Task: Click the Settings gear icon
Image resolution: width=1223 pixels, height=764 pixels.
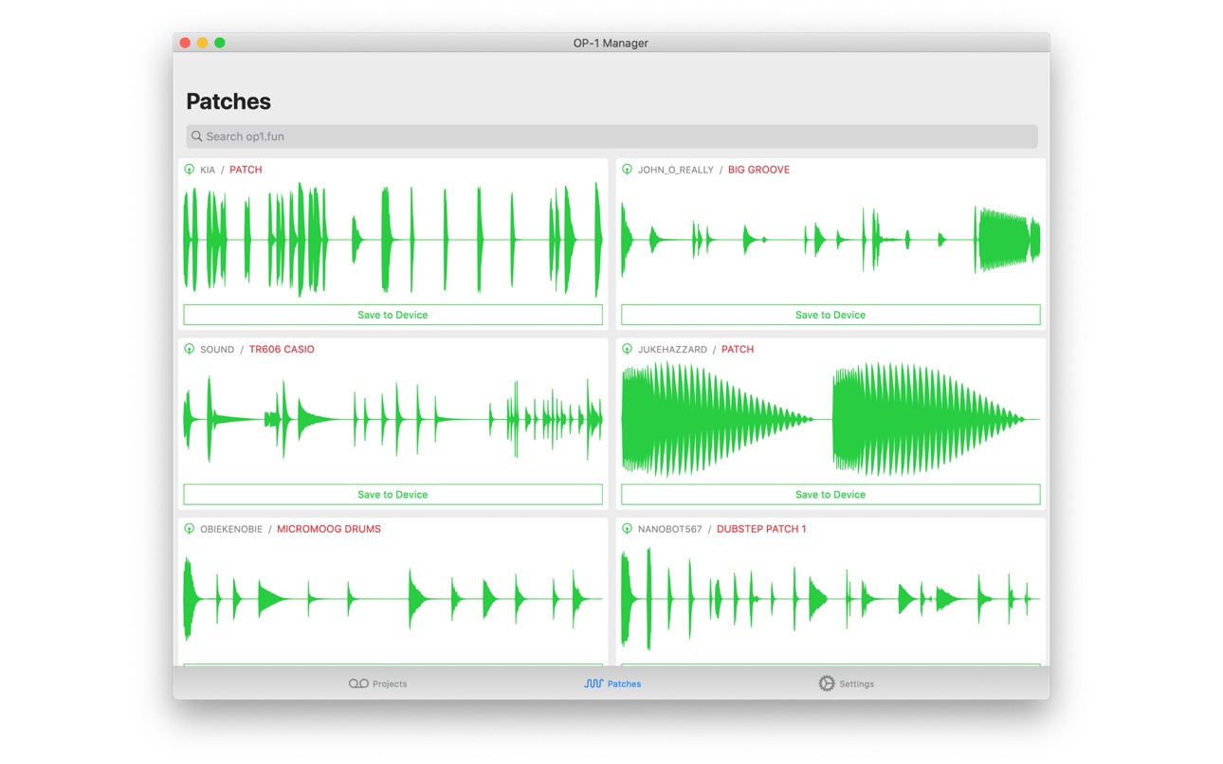Action: [826, 683]
